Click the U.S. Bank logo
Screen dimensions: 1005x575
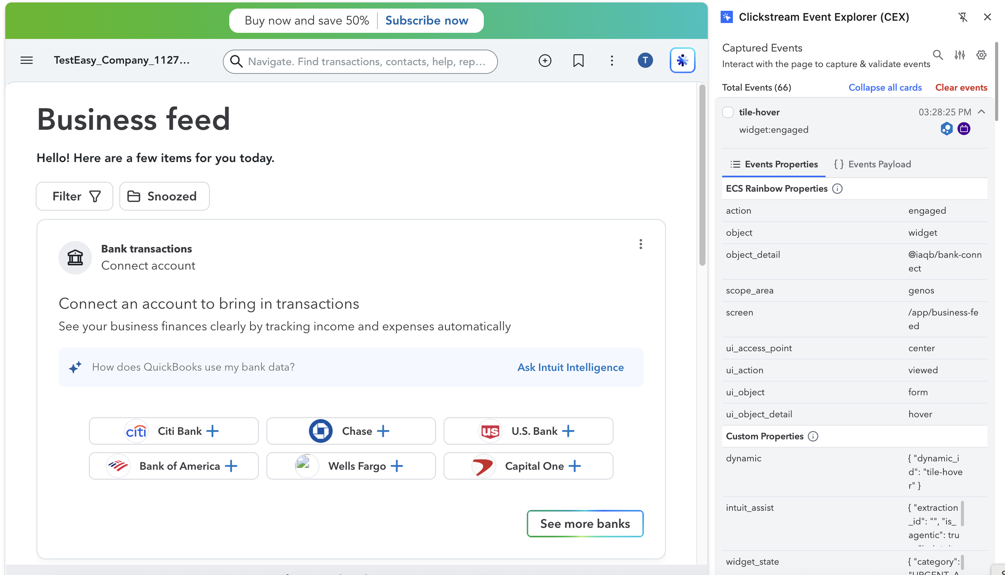point(490,431)
